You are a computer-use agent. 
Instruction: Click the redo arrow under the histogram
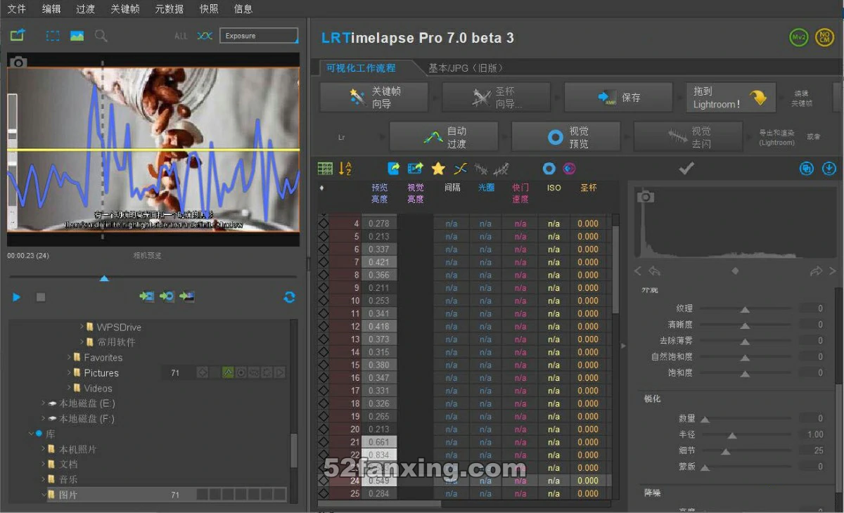pos(816,271)
